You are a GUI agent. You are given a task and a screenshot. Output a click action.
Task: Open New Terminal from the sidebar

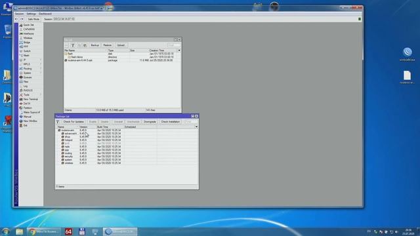point(30,99)
